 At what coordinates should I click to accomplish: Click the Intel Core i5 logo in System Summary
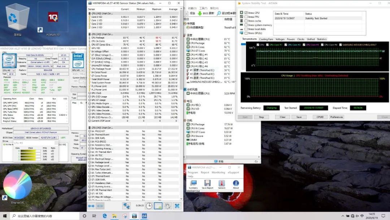tap(9, 60)
